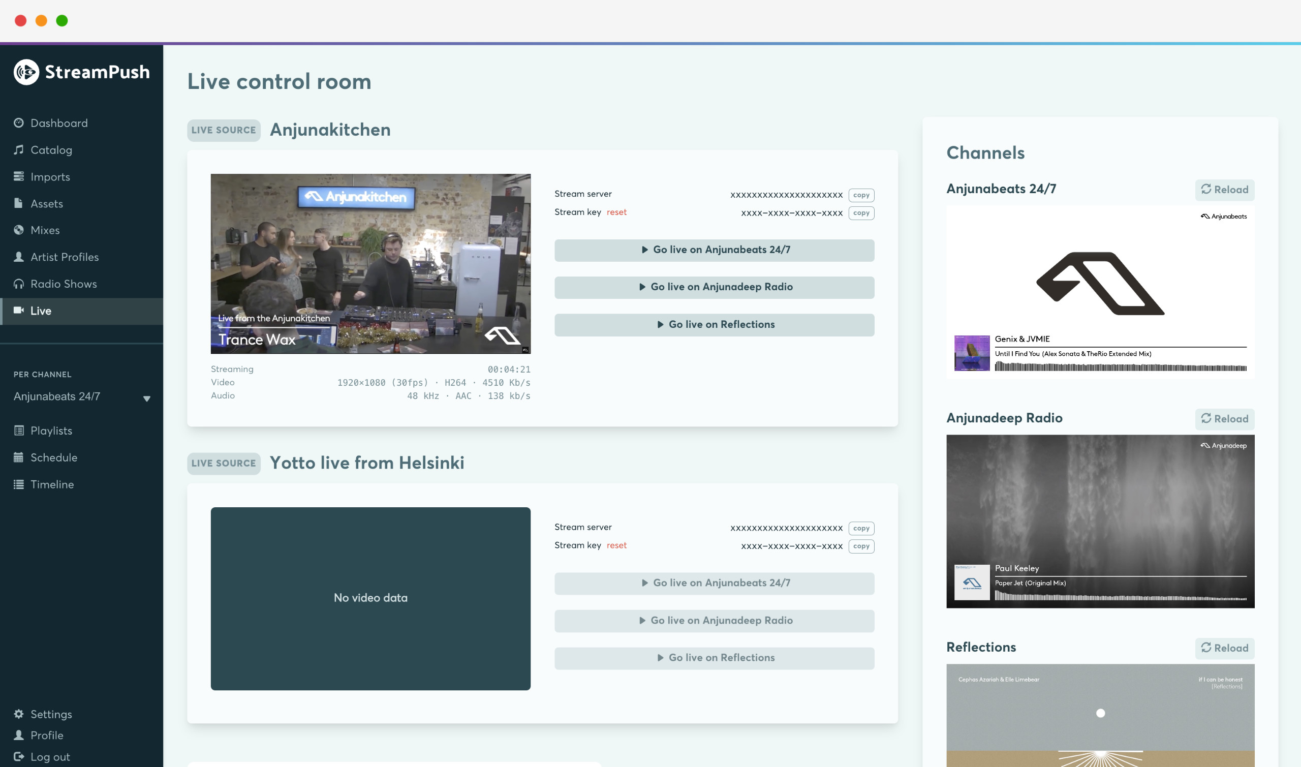Reload the Anjunadeep Radio channel
The image size is (1301, 767).
pos(1225,419)
